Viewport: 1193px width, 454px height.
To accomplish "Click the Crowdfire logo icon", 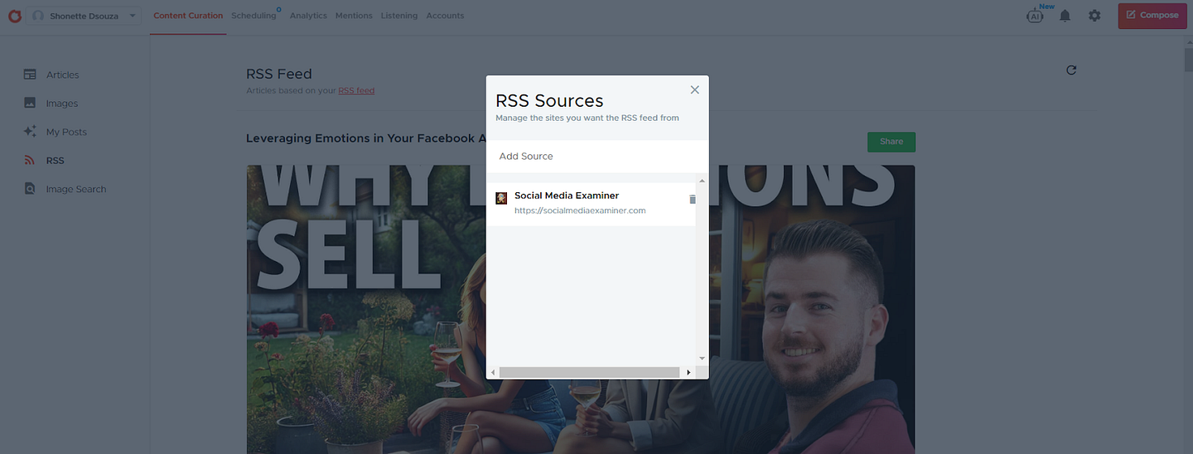I will tap(13, 16).
